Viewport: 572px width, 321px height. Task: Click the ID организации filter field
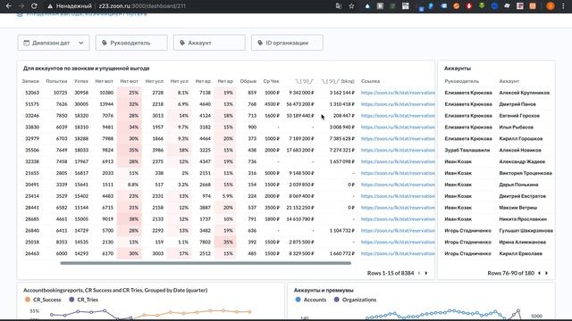click(x=287, y=43)
